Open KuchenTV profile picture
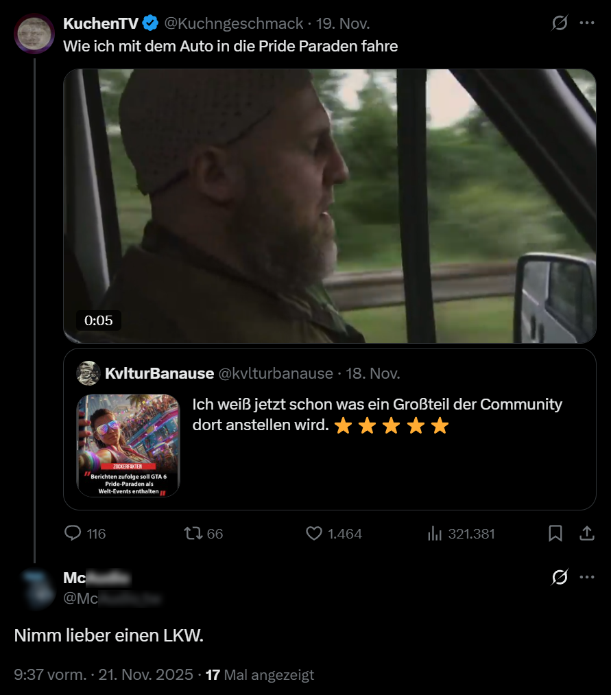Screen dimensions: 611x695 (34, 33)
